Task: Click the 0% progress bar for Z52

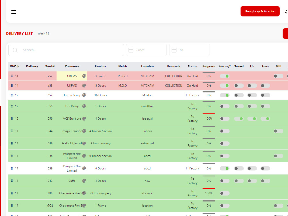Action: (x=209, y=92)
